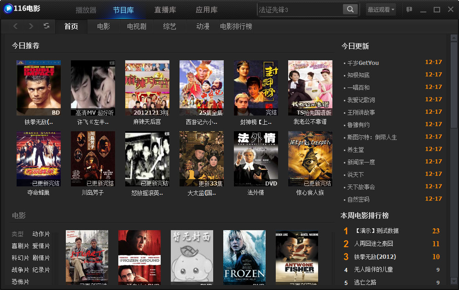This screenshot has width=459, height=290.
Task: Open 我爱记歌词 in today's updates
Action: [x=361, y=100]
